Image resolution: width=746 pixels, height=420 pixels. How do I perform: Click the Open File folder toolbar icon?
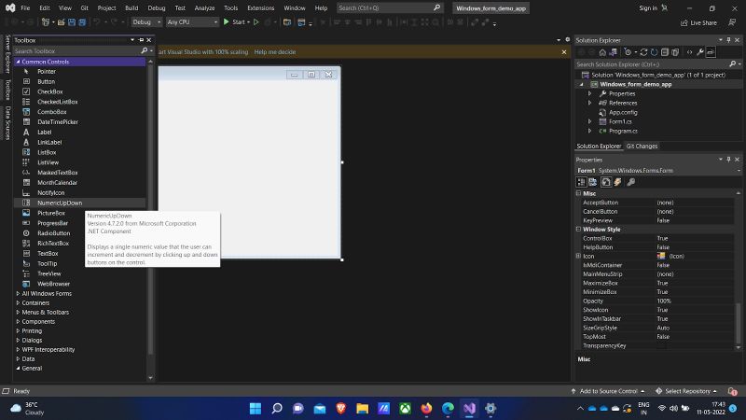(61, 22)
